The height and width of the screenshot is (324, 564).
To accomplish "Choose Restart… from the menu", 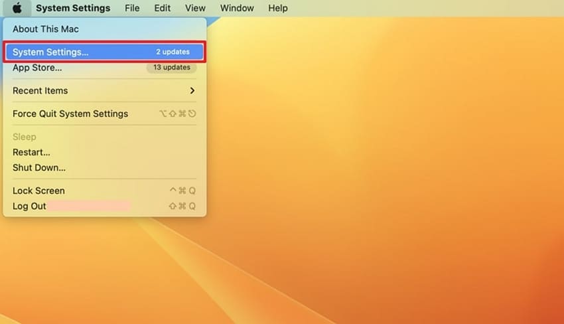I will pyautogui.click(x=104, y=152).
